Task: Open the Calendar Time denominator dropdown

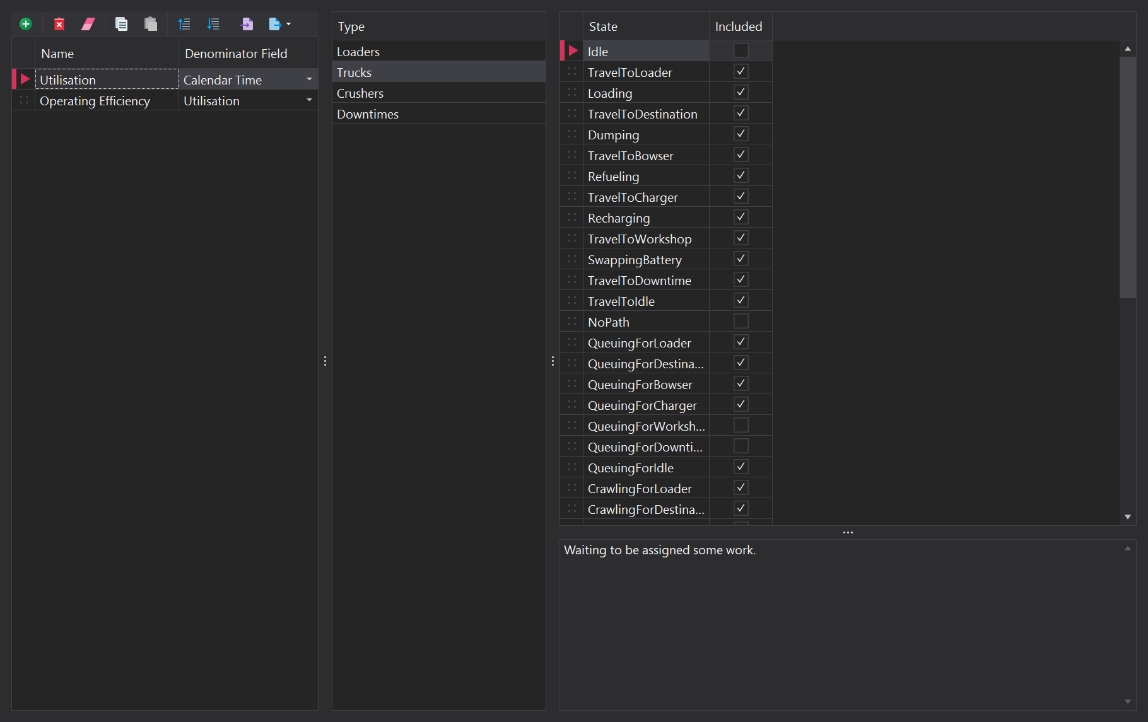Action: (x=309, y=79)
